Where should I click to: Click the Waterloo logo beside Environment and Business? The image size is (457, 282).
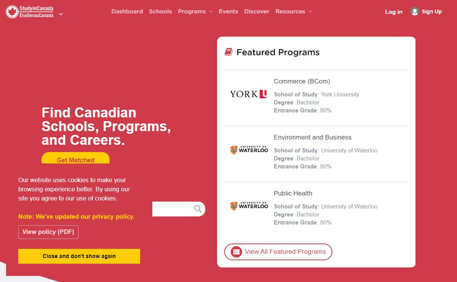[249, 150]
